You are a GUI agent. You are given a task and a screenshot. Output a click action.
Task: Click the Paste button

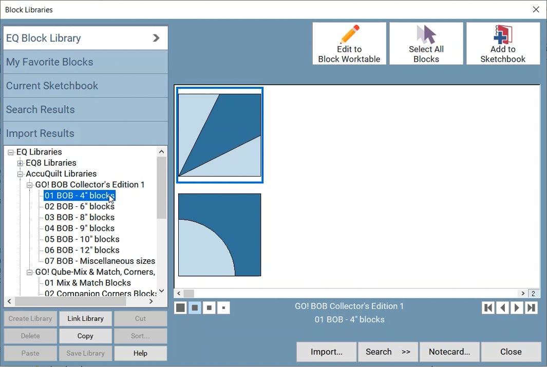[x=30, y=354]
